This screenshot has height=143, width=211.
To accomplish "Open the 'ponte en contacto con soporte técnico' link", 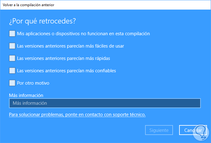I will point(77,115).
